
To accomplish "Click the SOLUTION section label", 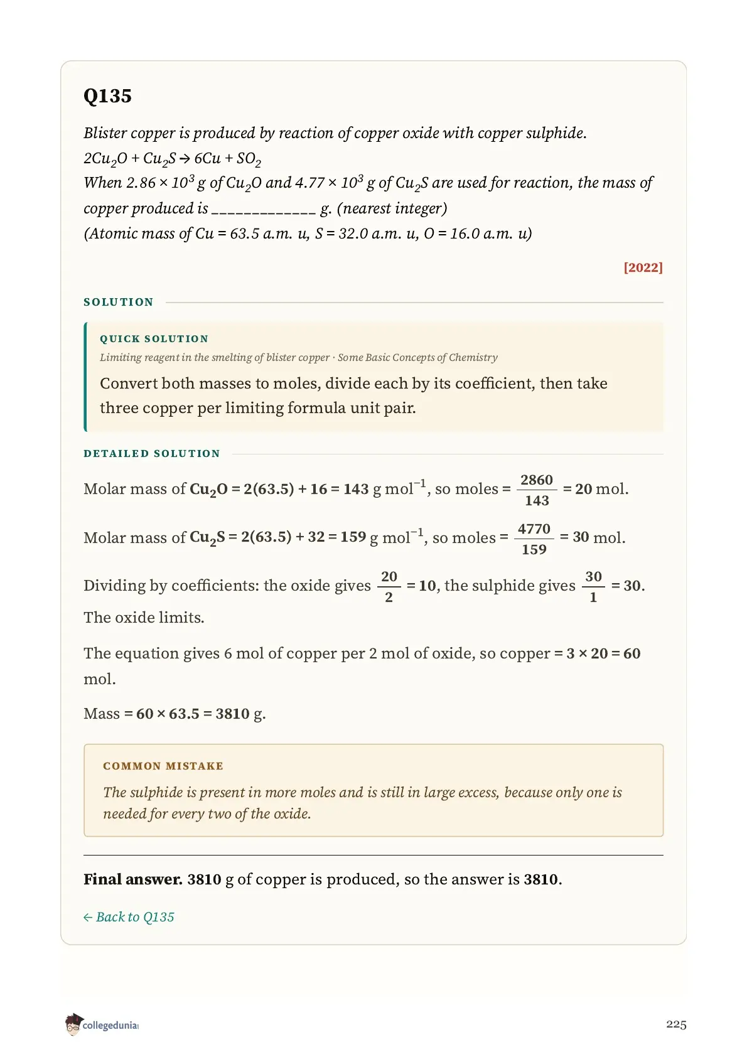I will 119,302.
